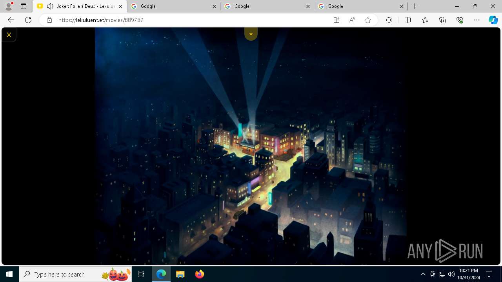The width and height of the screenshot is (502, 282).
Task: Click the profile icon in Edge
Action: click(8, 6)
